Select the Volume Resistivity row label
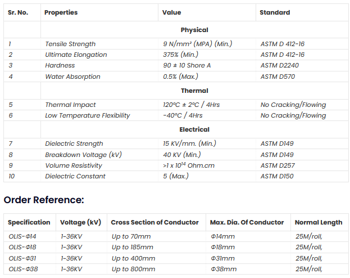The width and height of the screenshot is (350, 278). coord(74,165)
